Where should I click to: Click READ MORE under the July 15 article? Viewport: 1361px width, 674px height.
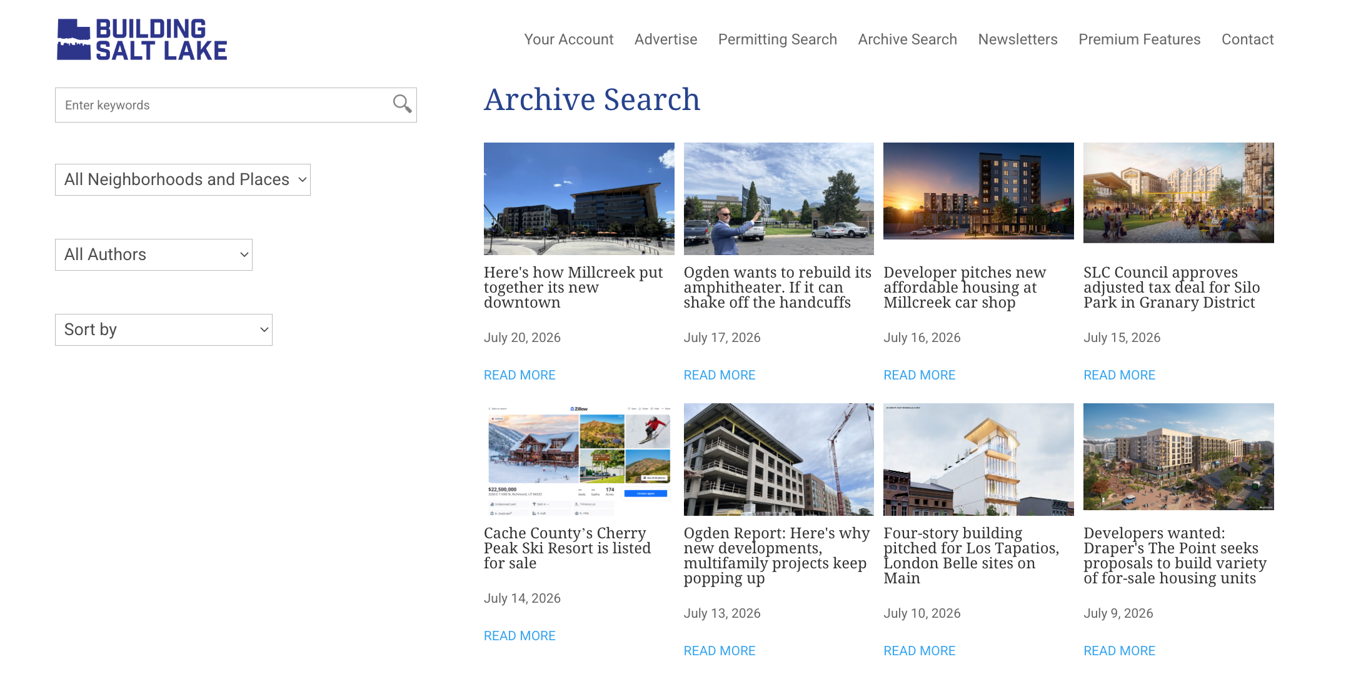pos(1120,375)
